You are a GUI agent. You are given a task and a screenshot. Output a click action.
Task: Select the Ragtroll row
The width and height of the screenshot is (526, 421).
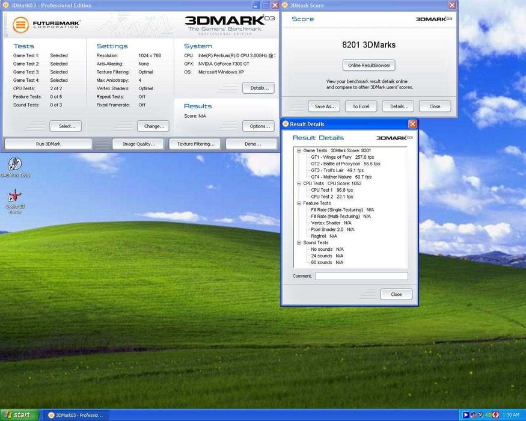(324, 236)
